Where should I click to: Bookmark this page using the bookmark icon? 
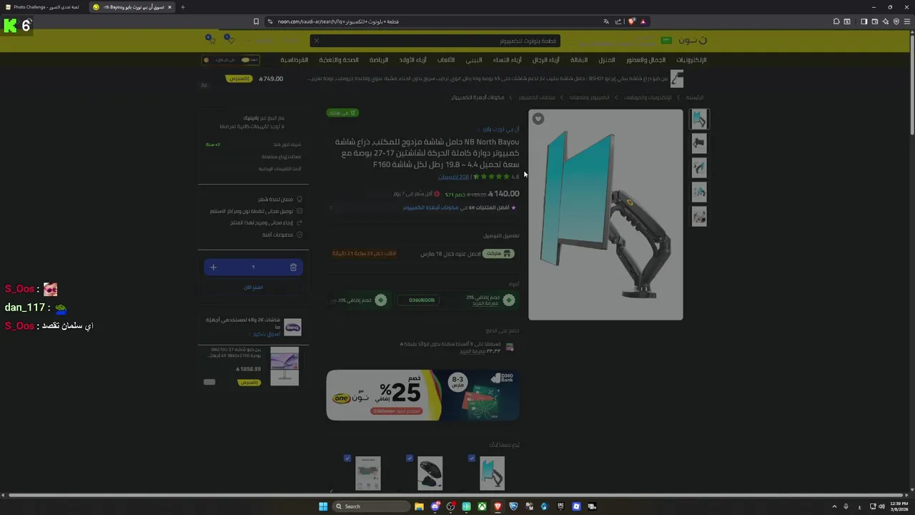[x=256, y=21]
